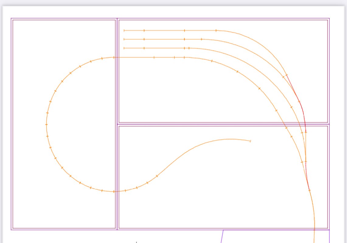Click the left end of the third siding track

[124, 48]
